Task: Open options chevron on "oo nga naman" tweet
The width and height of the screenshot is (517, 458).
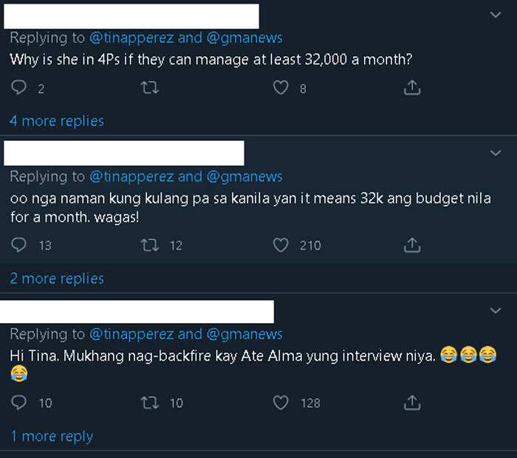Action: pos(496,153)
